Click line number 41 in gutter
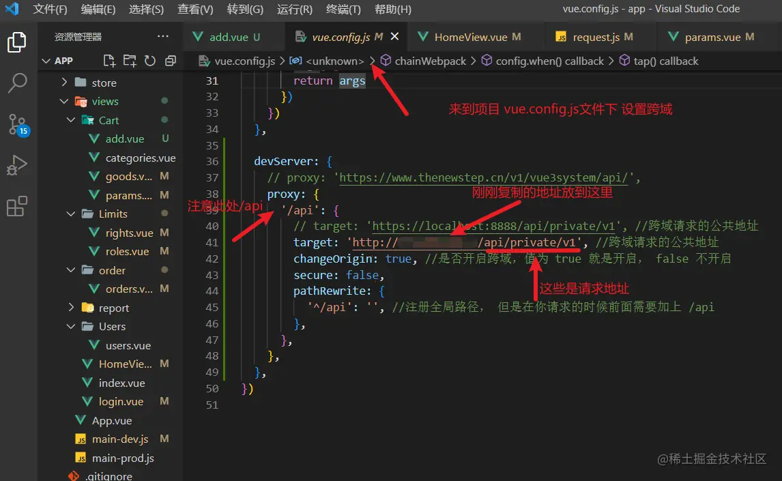Screen dimensions: 782x481 pos(212,243)
